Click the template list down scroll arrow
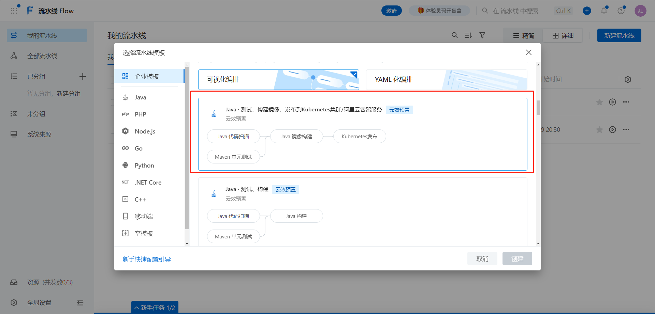The height and width of the screenshot is (314, 655). click(538, 244)
